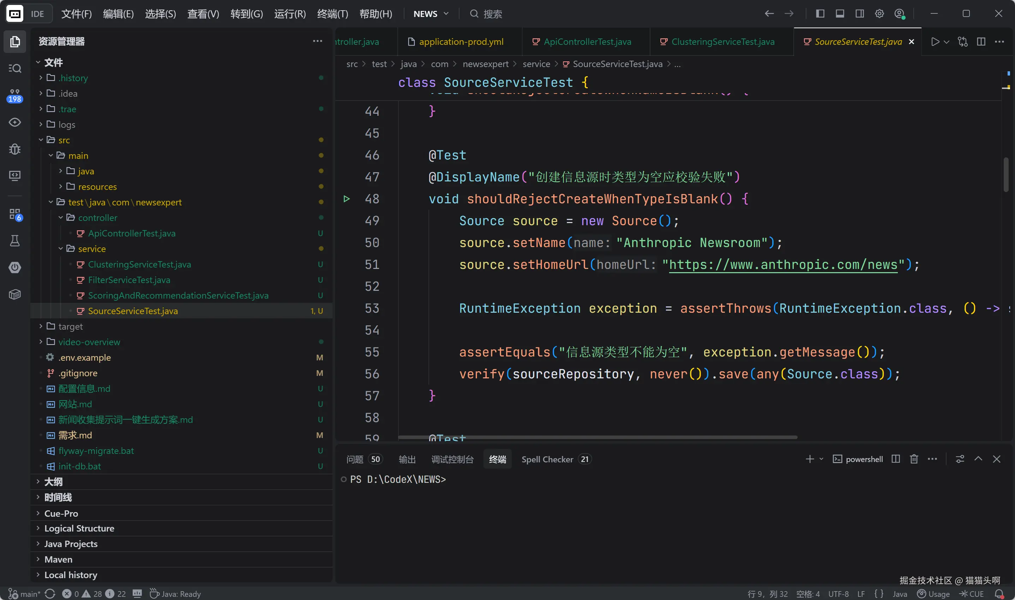
Task: Switch to 调试控制台 panel tab
Action: coord(452,459)
